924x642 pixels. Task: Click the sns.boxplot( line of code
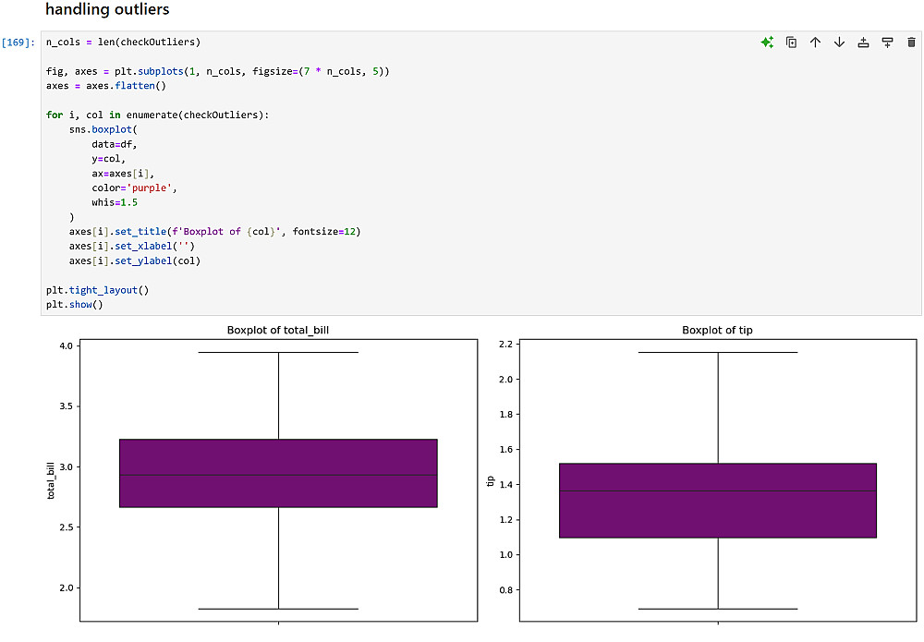[103, 129]
